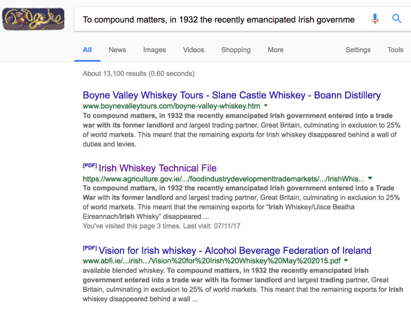Image resolution: width=411 pixels, height=309 pixels.
Task: Click the blue magnifying glass search icon
Action: tap(397, 19)
